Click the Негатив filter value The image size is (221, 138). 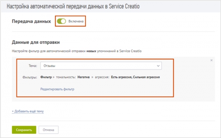(x=84, y=77)
